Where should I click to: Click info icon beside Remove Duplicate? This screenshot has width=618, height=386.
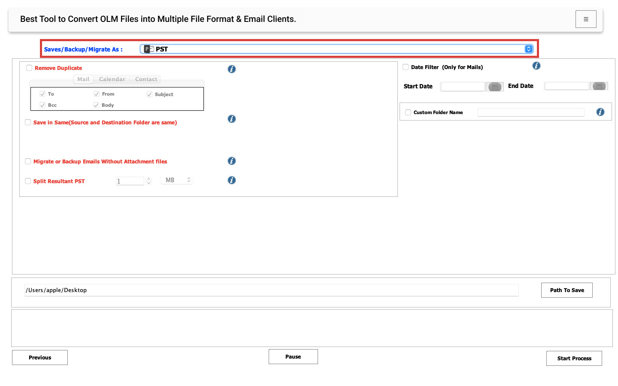(232, 69)
